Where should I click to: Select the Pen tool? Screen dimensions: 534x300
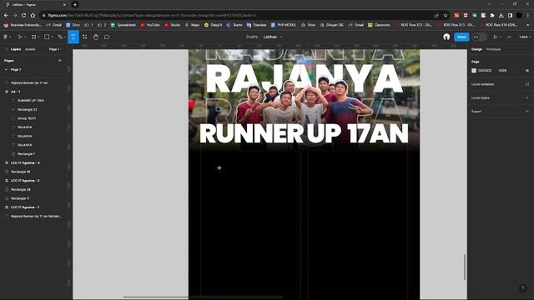click(x=60, y=37)
